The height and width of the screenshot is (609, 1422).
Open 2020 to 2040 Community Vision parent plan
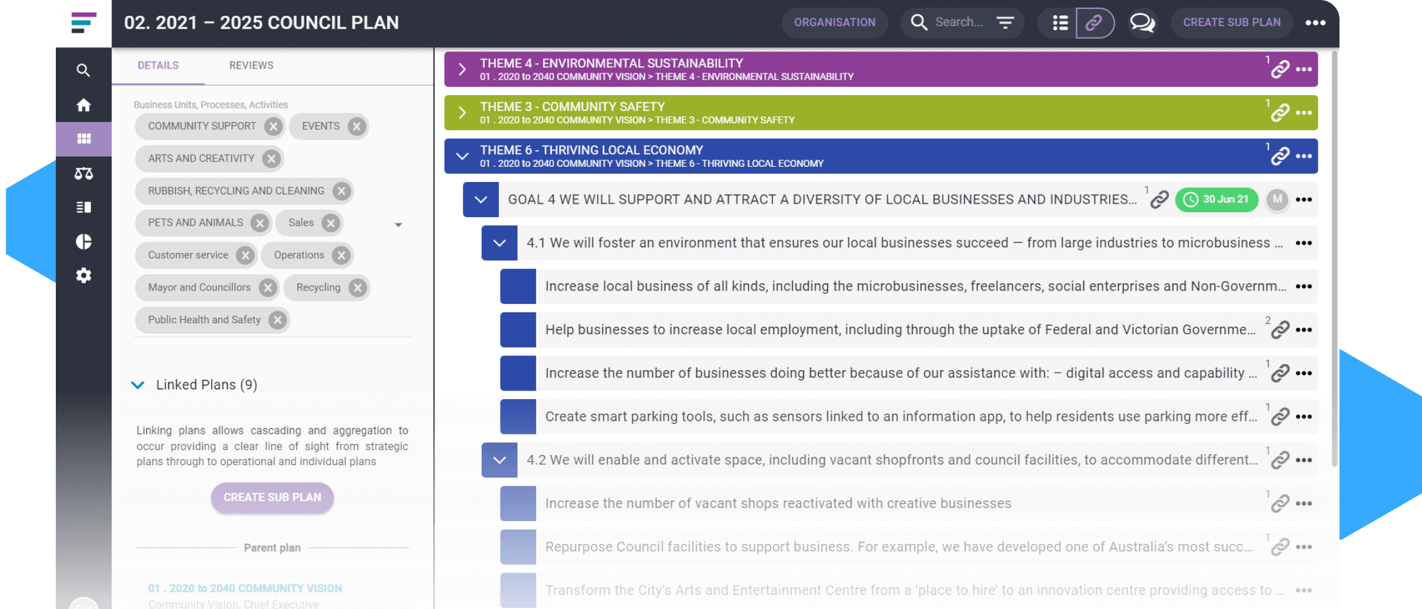pos(244,588)
